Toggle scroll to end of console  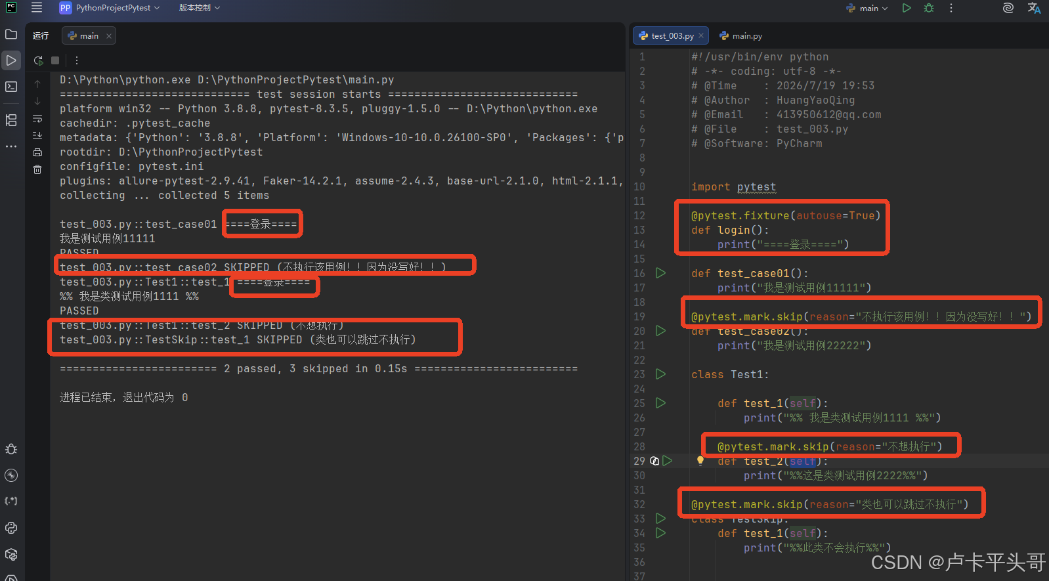(37, 135)
